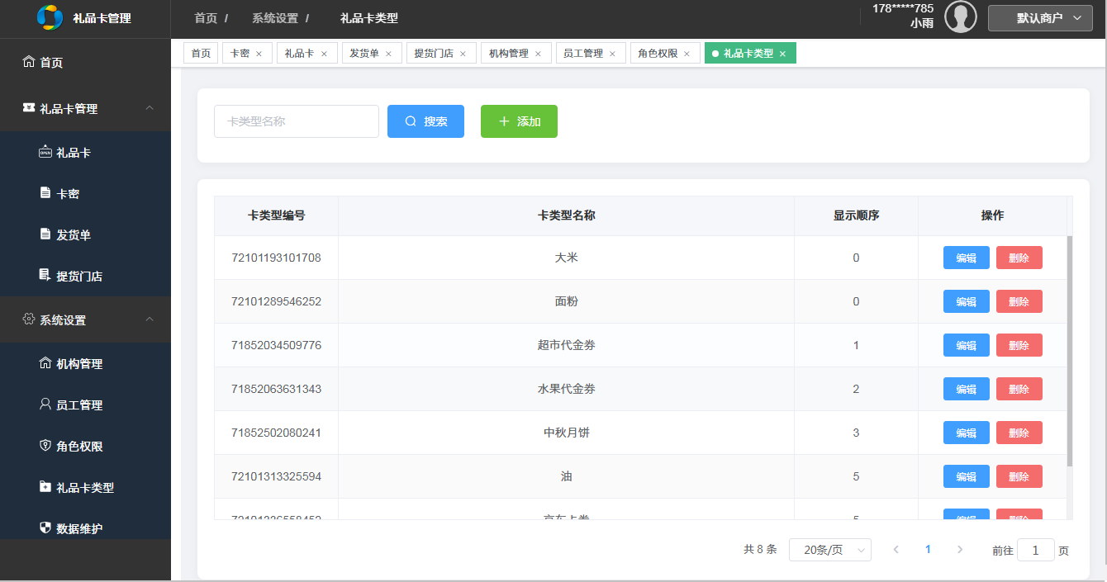Switch to the 发货单 tab

click(364, 54)
